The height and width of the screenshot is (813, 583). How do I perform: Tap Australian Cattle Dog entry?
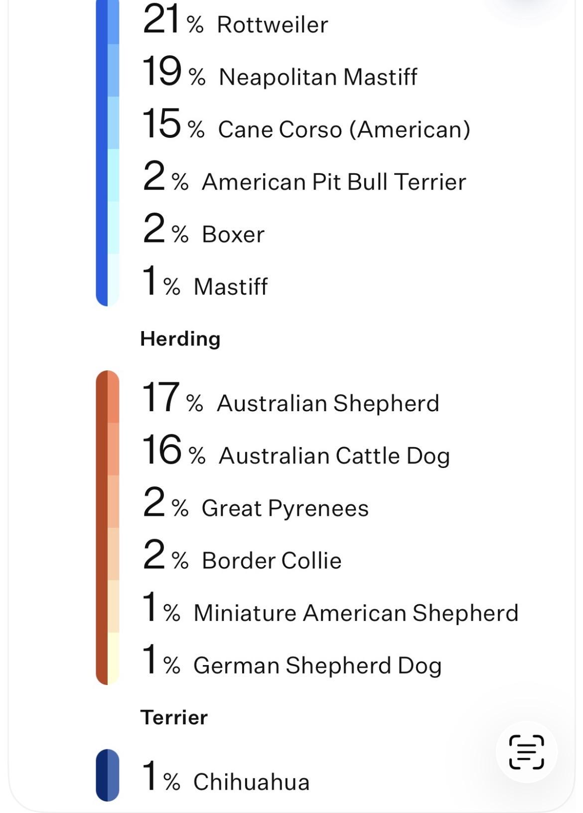(x=334, y=456)
